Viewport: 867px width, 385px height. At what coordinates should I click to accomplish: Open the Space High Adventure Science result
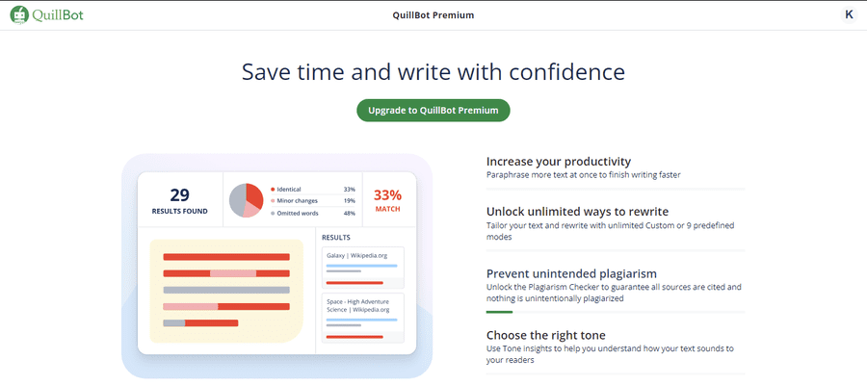click(361, 318)
